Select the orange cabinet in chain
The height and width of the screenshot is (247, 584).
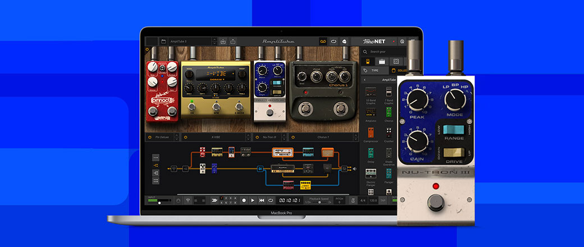327,152
